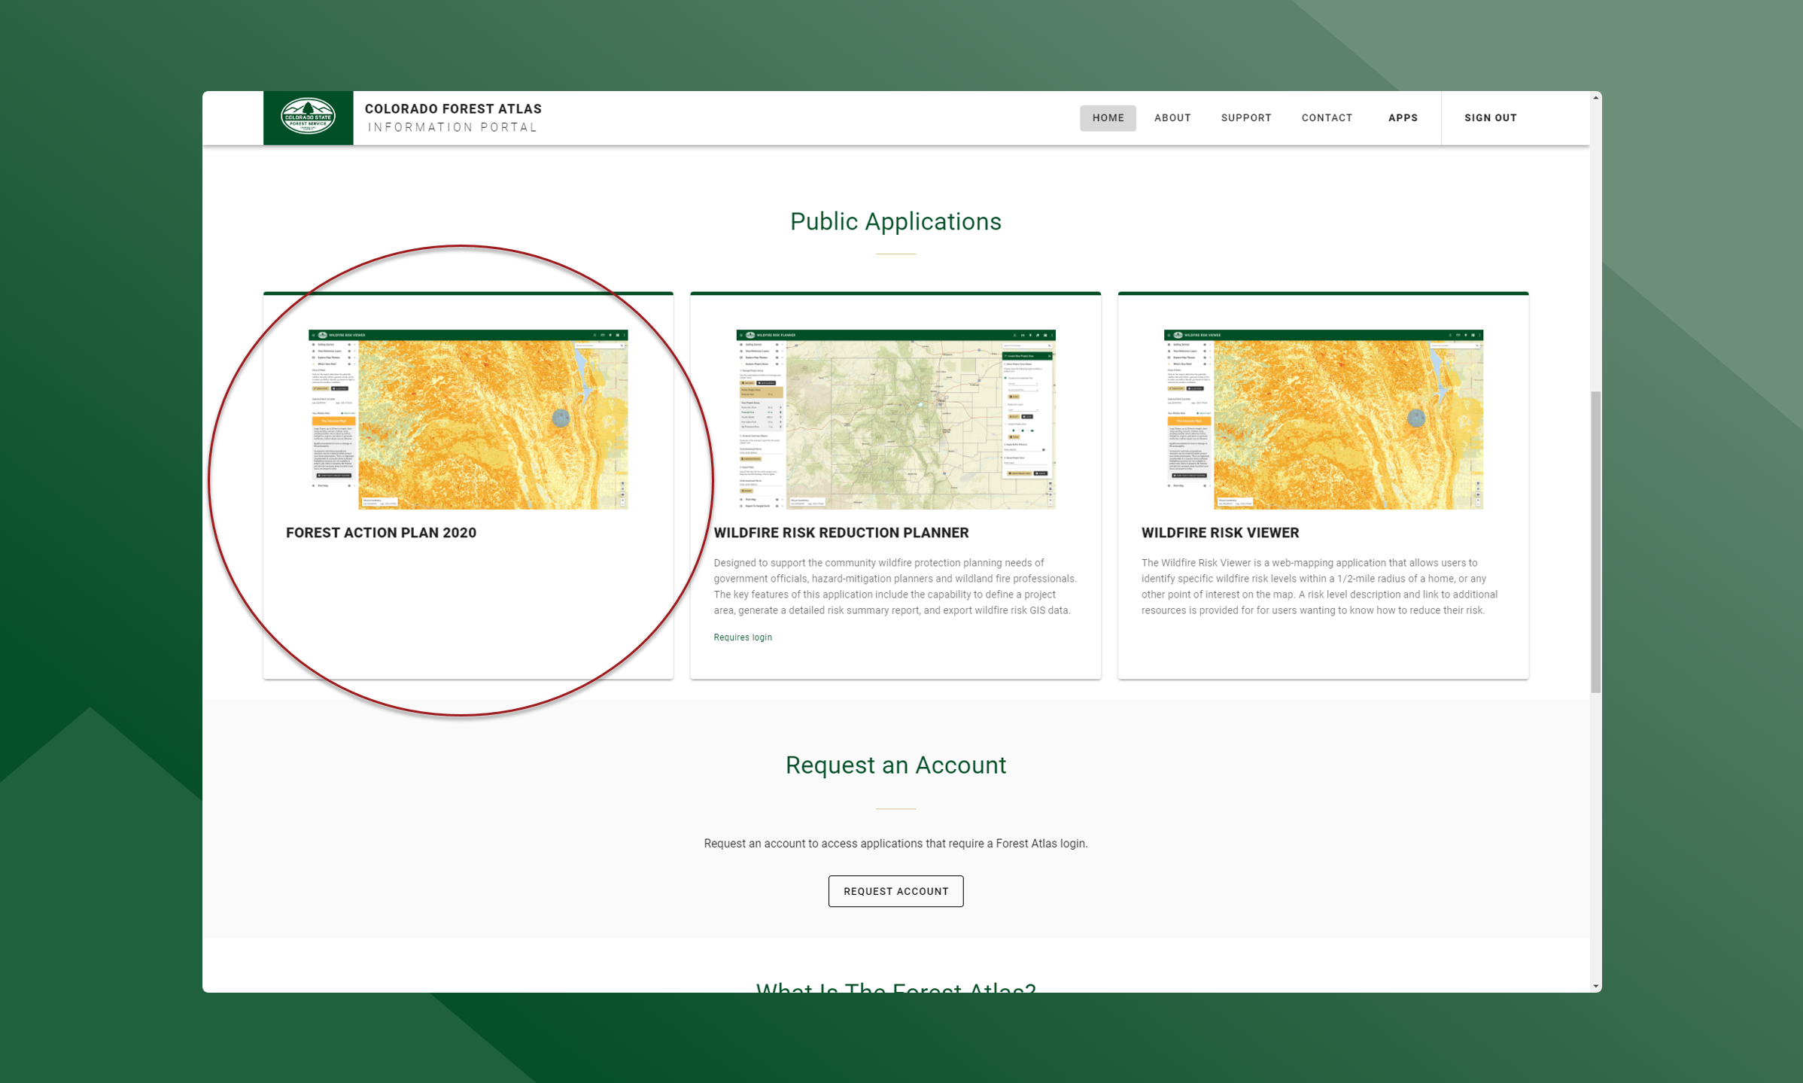Select the CONTACT menu item
Image resolution: width=1803 pixels, height=1083 pixels.
[1327, 118]
